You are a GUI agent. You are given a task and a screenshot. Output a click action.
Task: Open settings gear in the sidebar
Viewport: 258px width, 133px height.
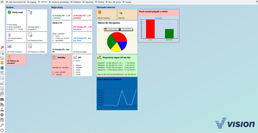[2, 115]
